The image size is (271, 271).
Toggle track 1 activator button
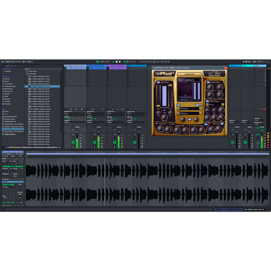point(73,142)
